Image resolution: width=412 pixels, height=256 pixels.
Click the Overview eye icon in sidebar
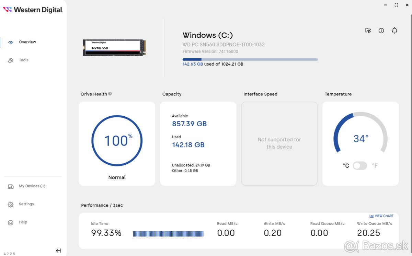(x=11, y=42)
